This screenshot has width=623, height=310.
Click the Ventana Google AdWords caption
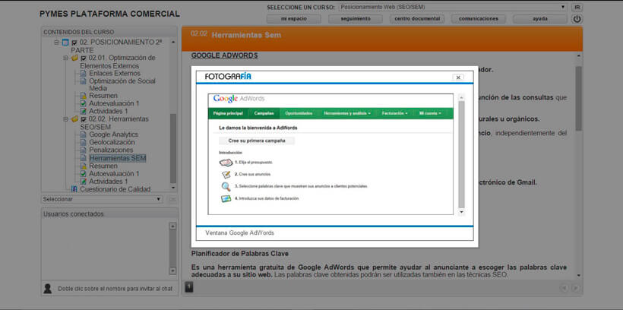[239, 233]
